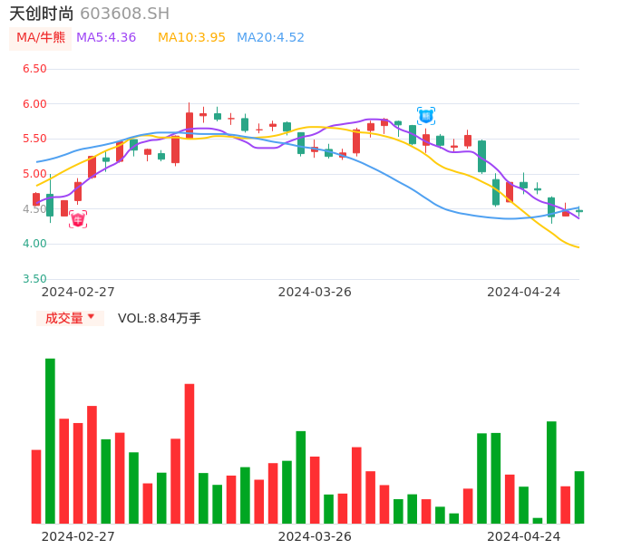The width and height of the screenshot is (622, 549).
Task: Click the blue bear signal marker icon
Action: [426, 116]
